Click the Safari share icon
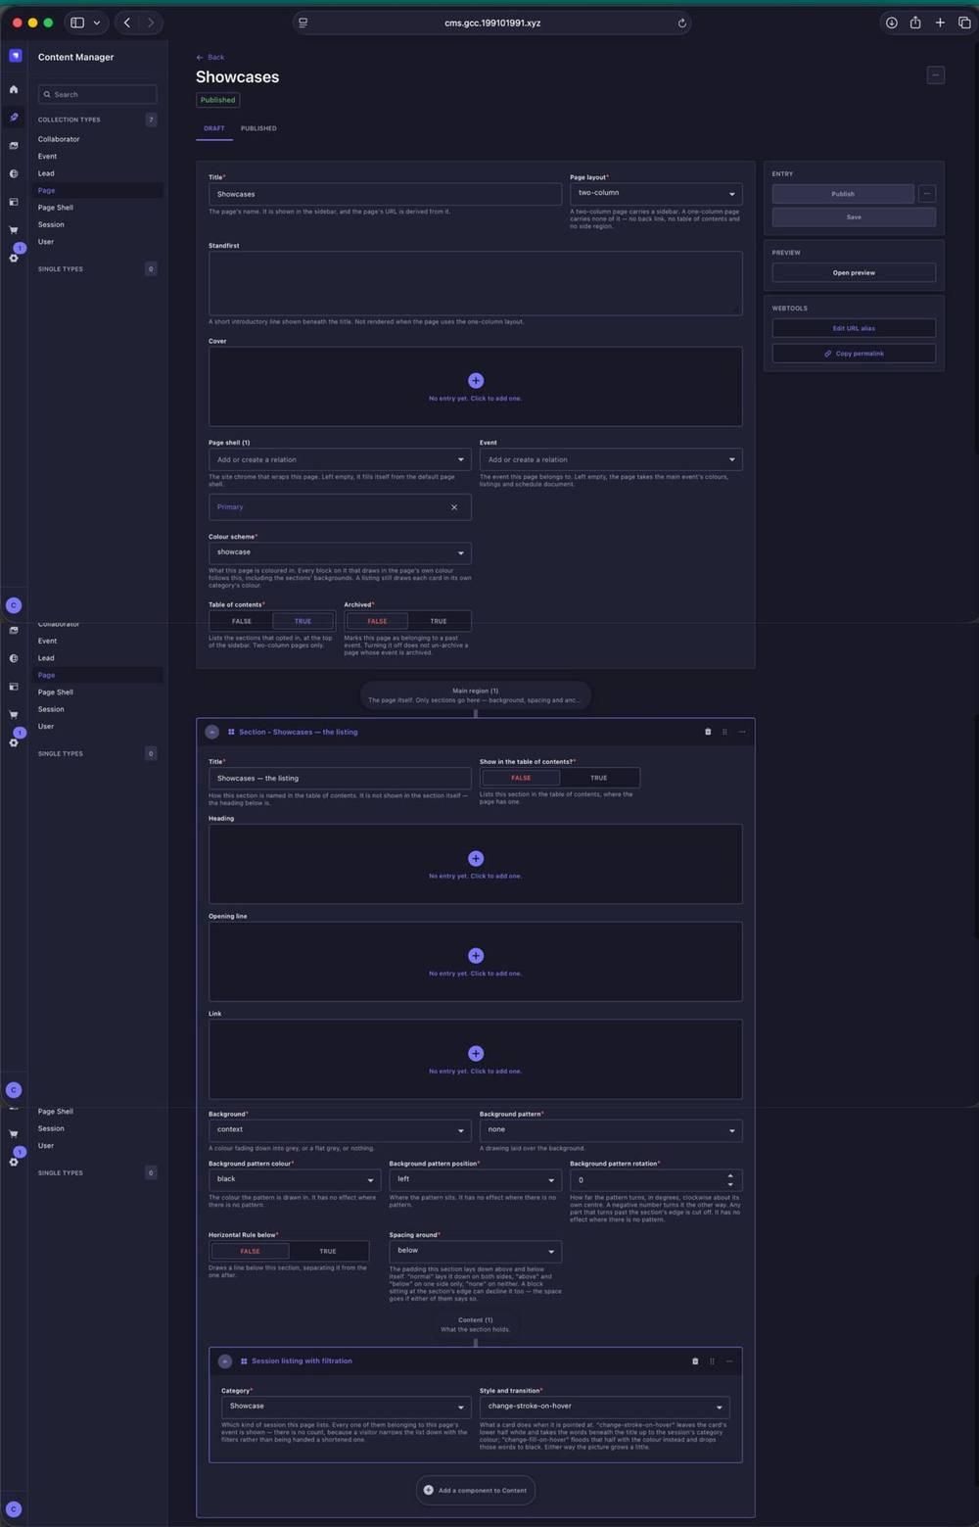This screenshot has height=1527, width=979. [x=915, y=23]
